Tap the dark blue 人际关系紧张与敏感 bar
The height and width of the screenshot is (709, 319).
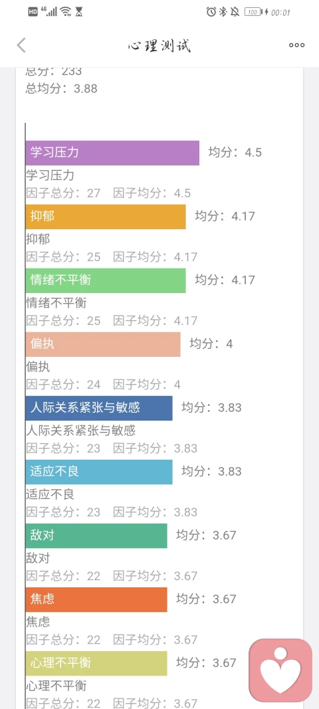coord(99,408)
